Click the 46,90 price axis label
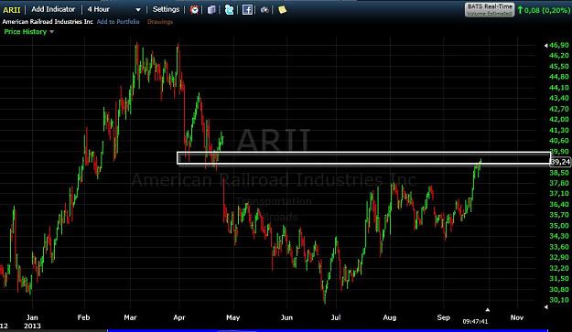Image resolution: width=572 pixels, height=332 pixels. click(x=559, y=45)
